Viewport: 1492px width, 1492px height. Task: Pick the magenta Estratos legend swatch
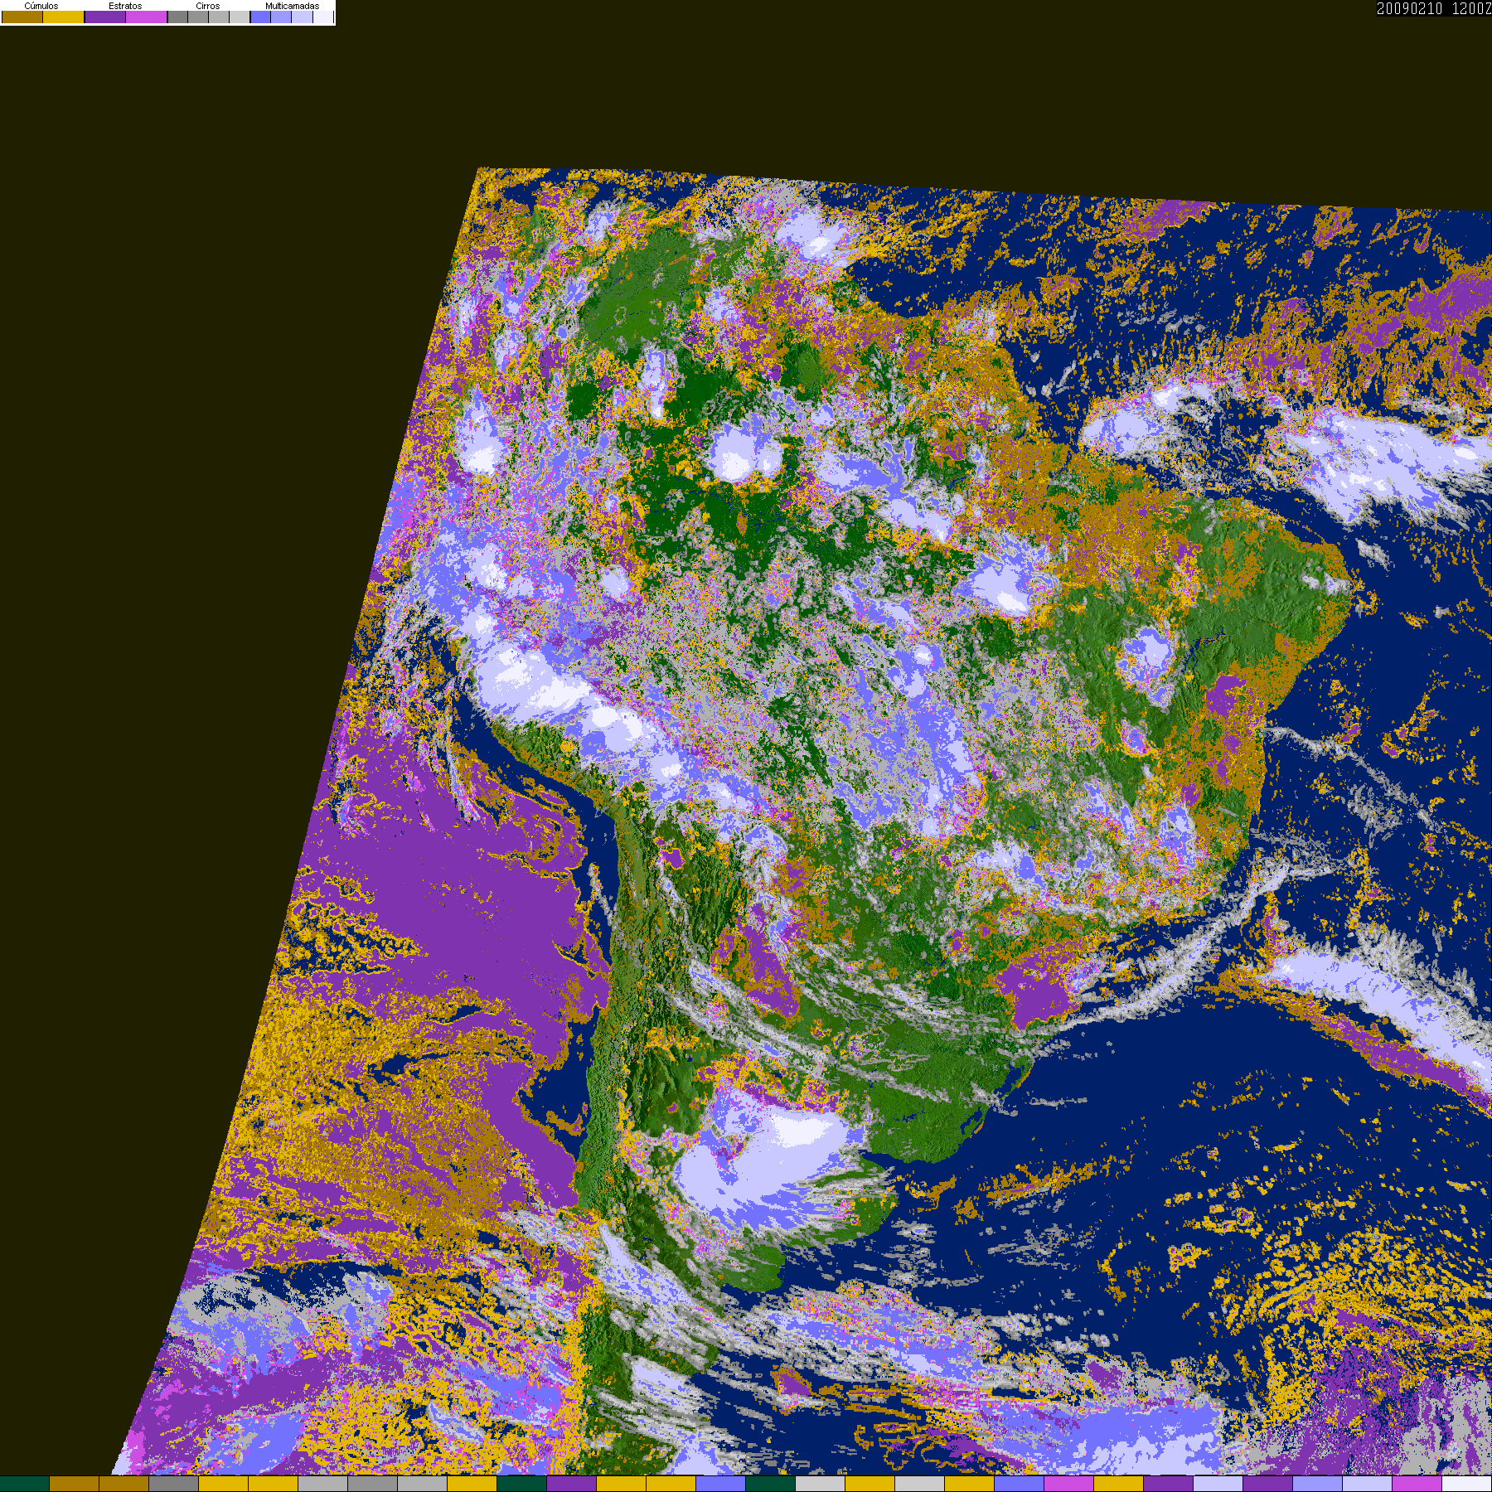pyautogui.click(x=146, y=17)
